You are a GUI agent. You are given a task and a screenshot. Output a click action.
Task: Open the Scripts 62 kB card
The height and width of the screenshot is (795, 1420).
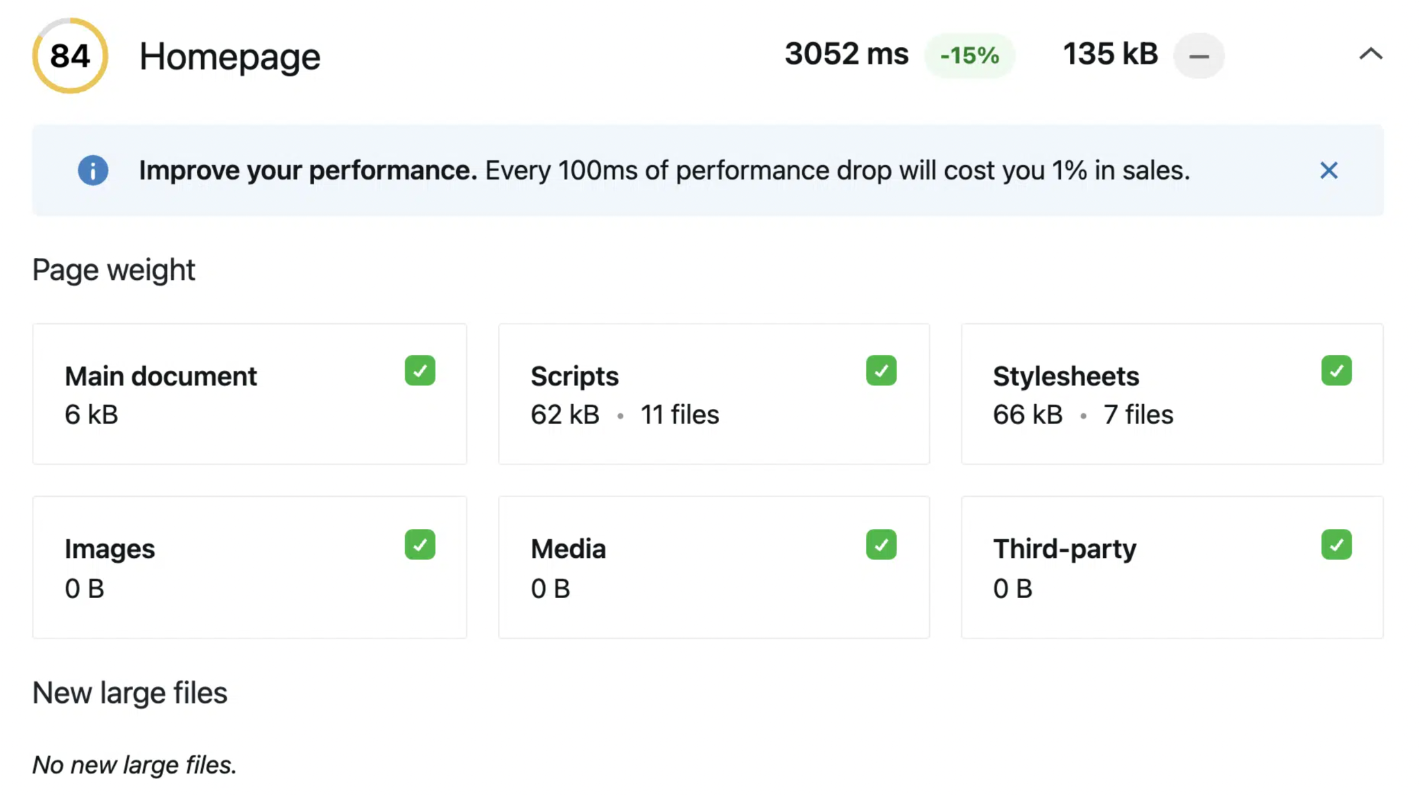(x=713, y=394)
